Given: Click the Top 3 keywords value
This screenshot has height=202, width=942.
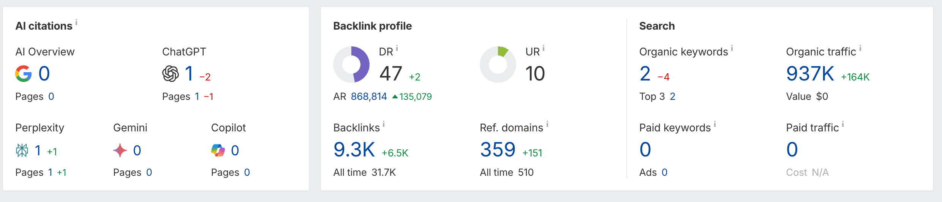Looking at the screenshot, I should pos(672,97).
